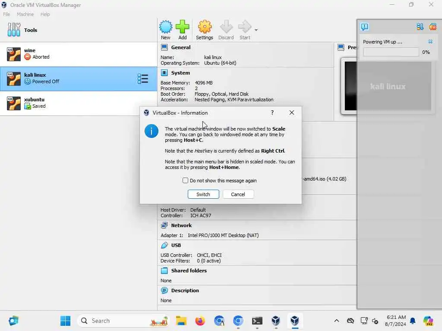Show hidden system tray icons

(337, 321)
